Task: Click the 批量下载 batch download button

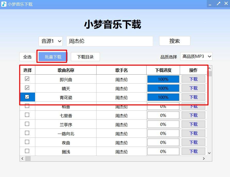Action: (52, 57)
